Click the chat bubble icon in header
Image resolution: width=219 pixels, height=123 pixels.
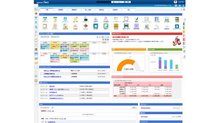pyautogui.click(x=180, y=6)
